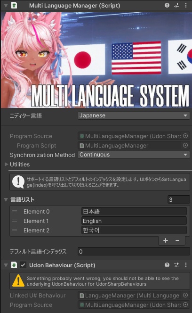Grab the Element 1 reorder handle

pos(15,221)
